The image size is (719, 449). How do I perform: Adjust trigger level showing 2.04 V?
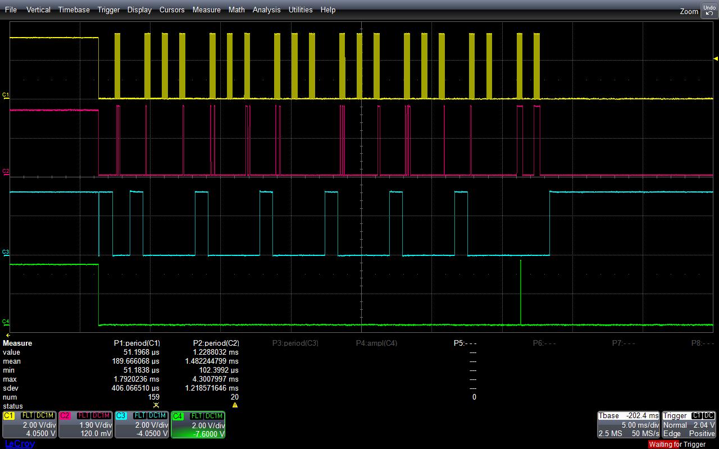tap(703, 425)
